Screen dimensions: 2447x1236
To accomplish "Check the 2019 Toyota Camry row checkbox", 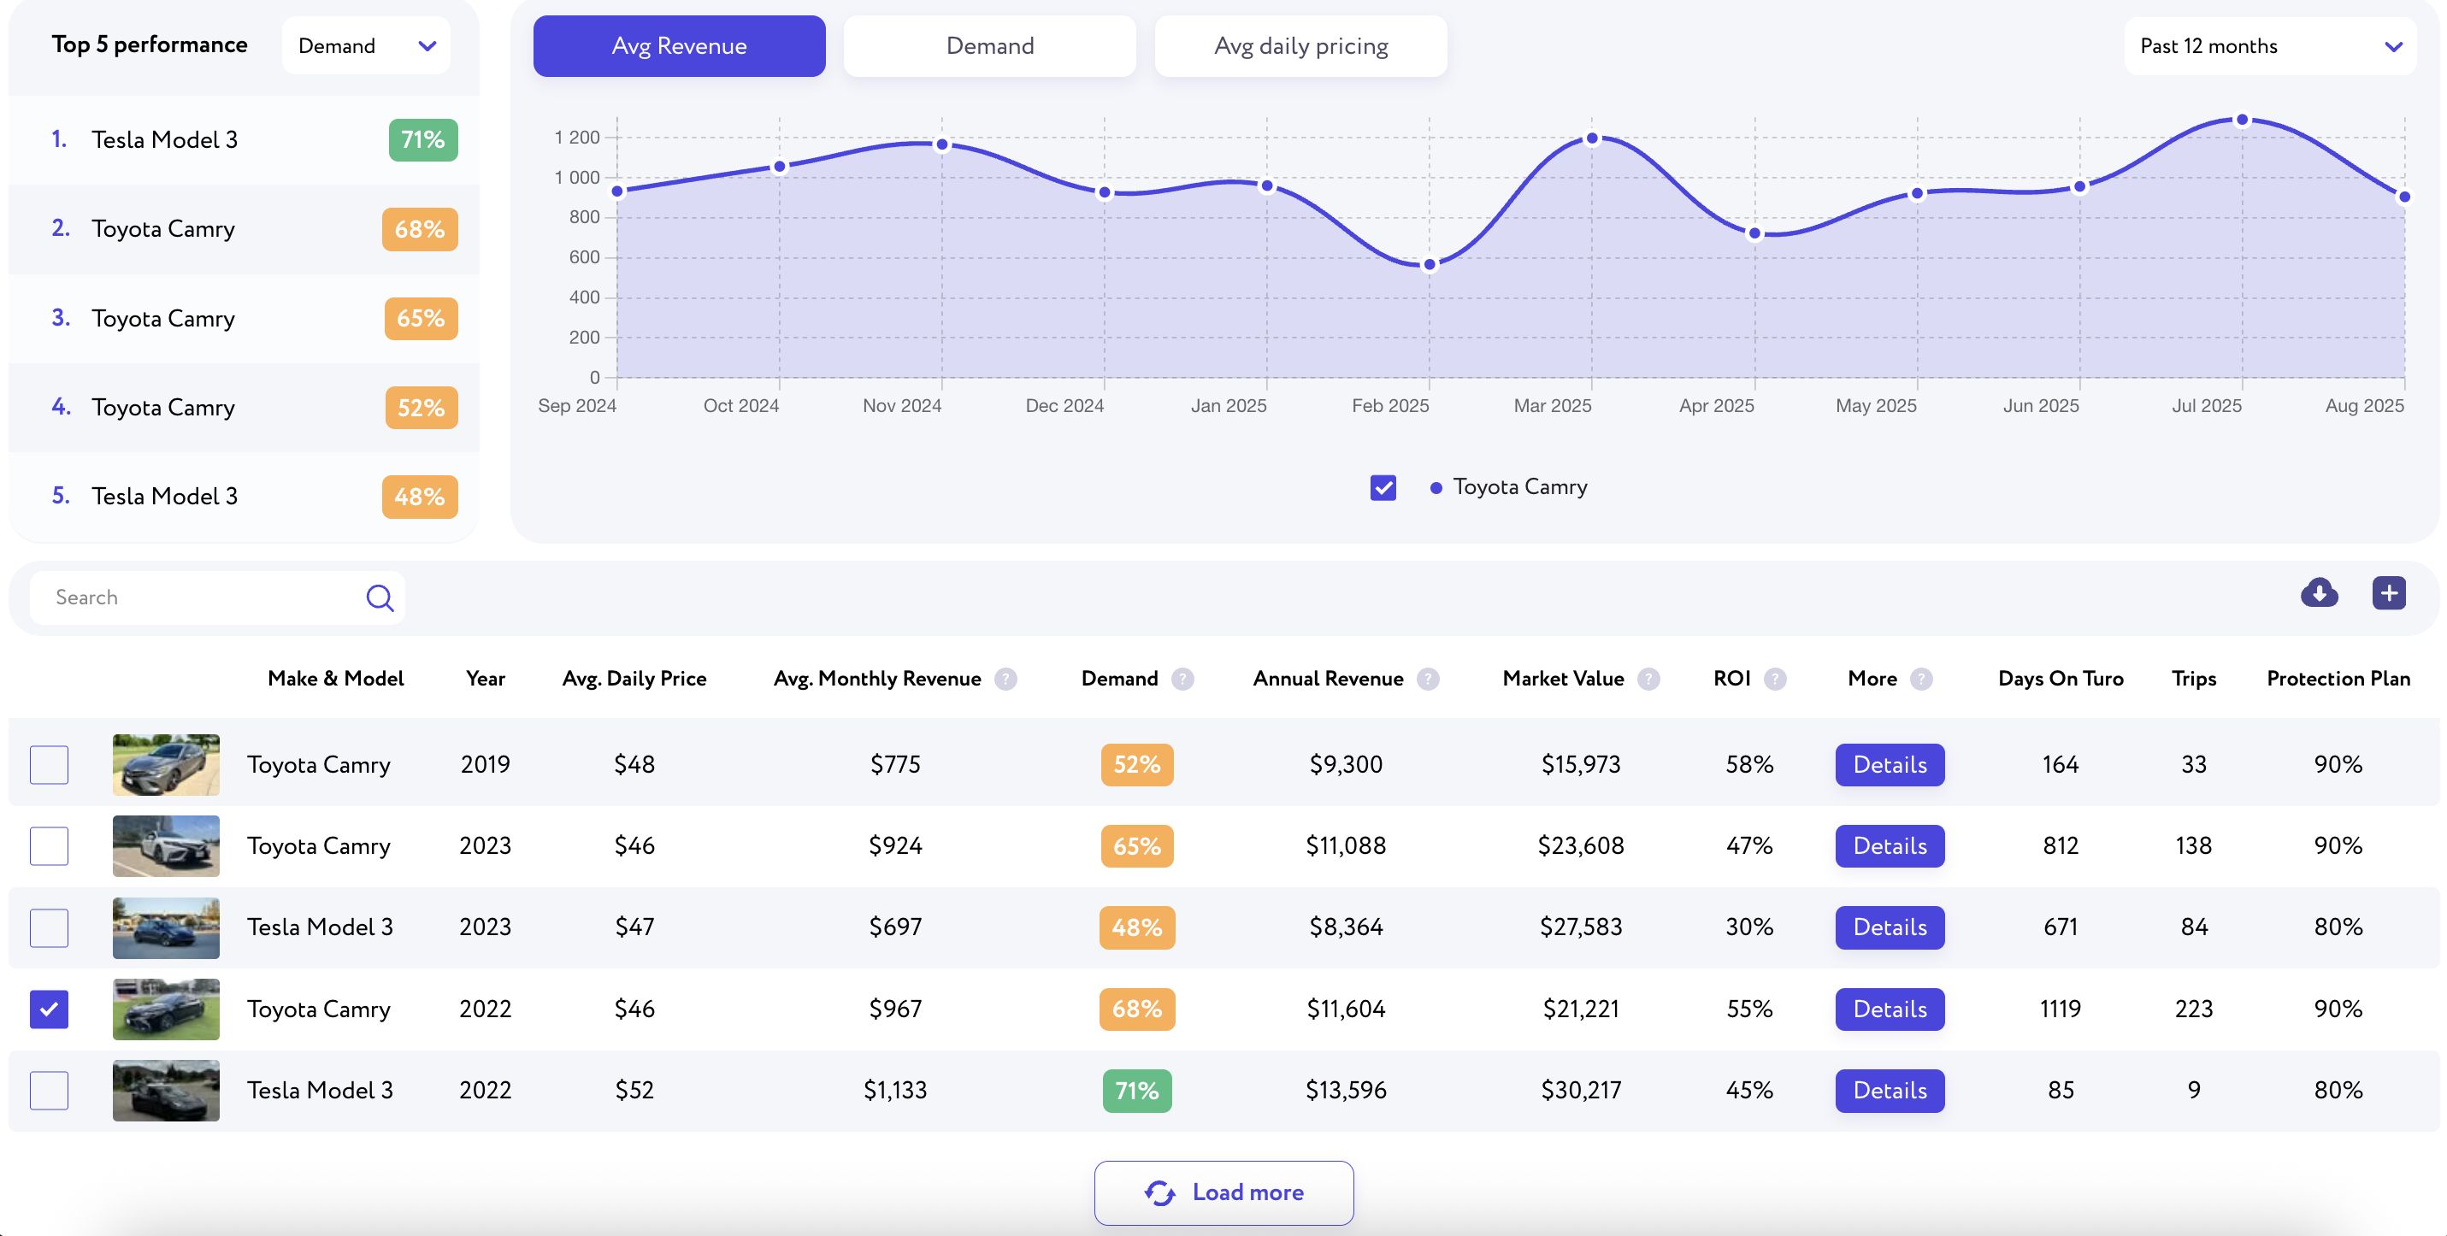I will tap(50, 764).
